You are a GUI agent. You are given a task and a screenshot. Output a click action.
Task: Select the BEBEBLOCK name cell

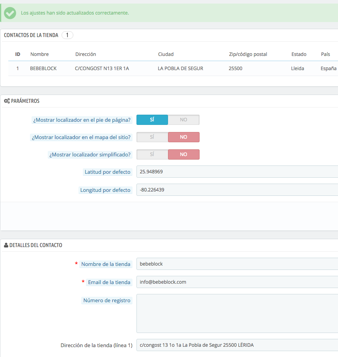tap(43, 68)
